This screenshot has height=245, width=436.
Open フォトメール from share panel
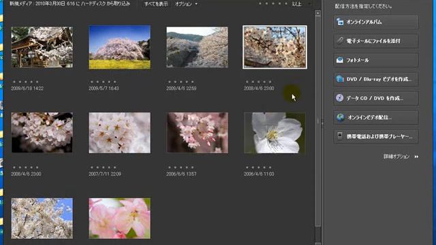[x=376, y=60]
